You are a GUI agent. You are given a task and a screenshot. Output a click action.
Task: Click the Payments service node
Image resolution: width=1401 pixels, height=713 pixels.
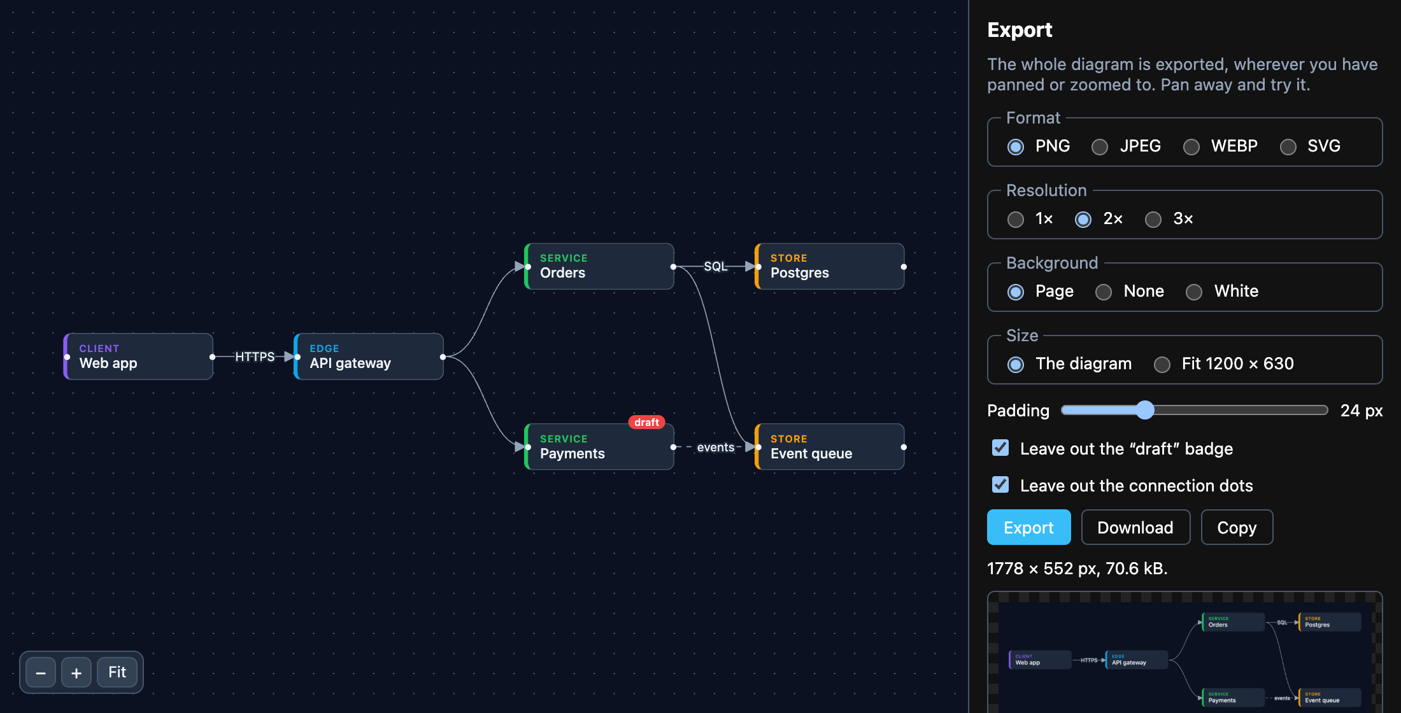point(599,447)
